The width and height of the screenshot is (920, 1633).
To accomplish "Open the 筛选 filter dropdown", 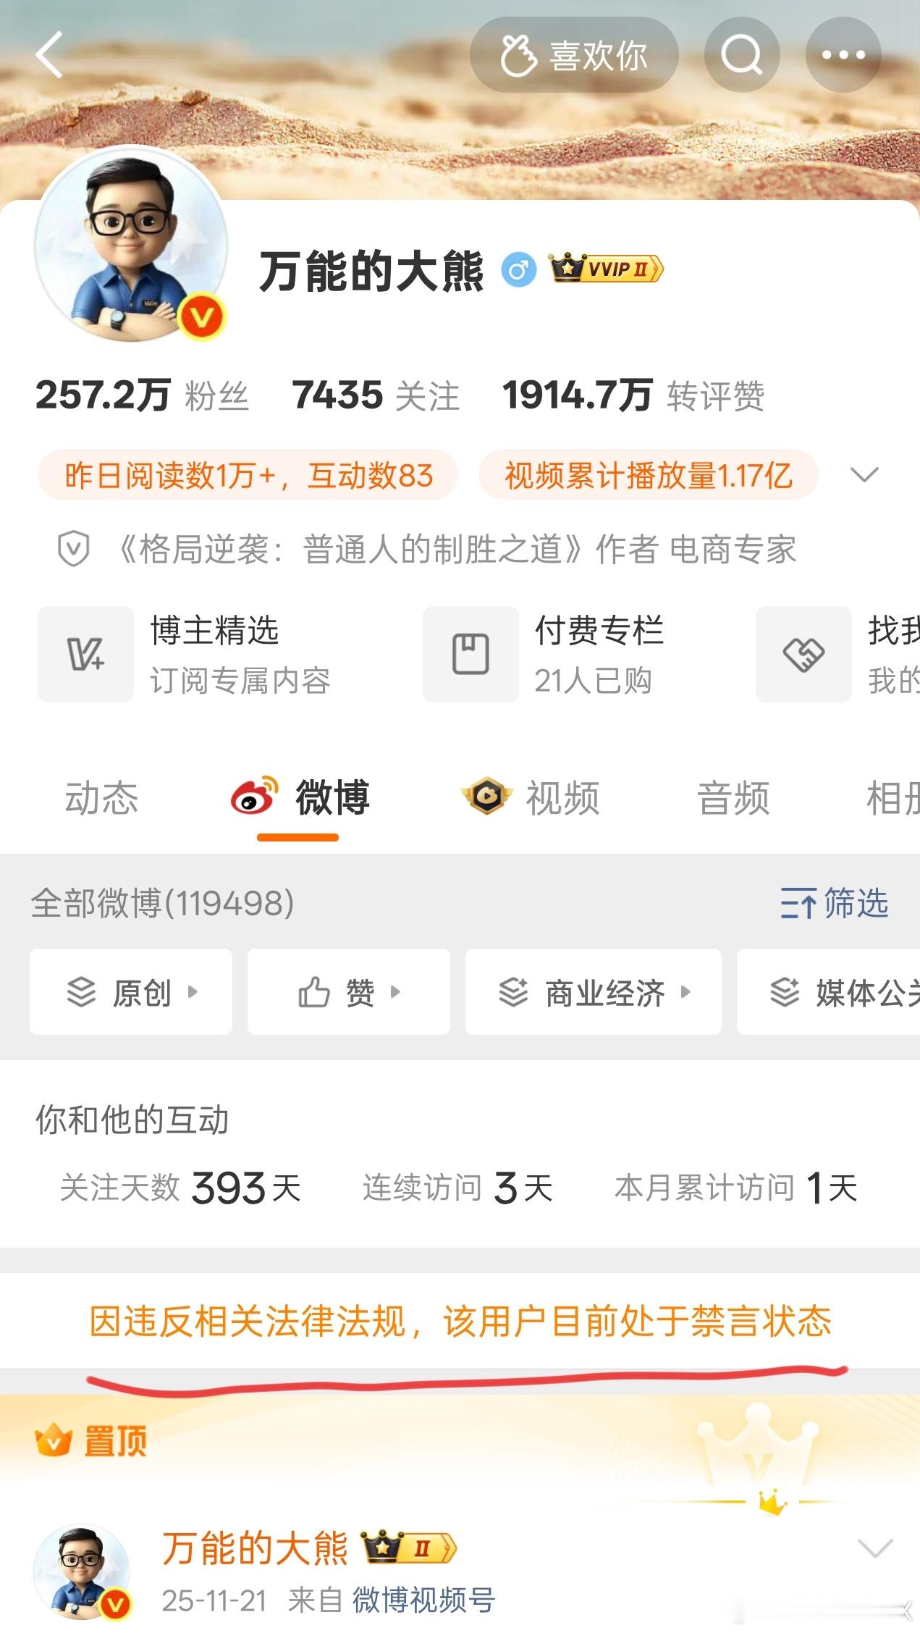I will [835, 903].
